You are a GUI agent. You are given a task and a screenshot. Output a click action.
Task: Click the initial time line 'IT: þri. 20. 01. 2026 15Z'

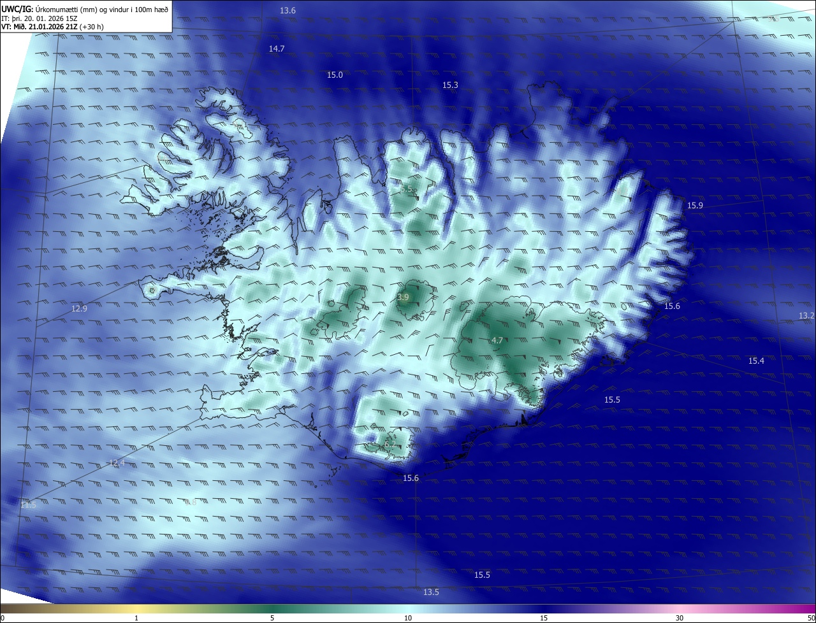(40, 18)
